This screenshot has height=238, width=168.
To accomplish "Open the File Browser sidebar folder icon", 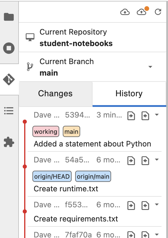I will point(9,17).
